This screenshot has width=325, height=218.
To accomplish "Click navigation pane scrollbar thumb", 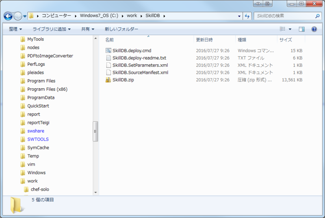I will (95, 131).
